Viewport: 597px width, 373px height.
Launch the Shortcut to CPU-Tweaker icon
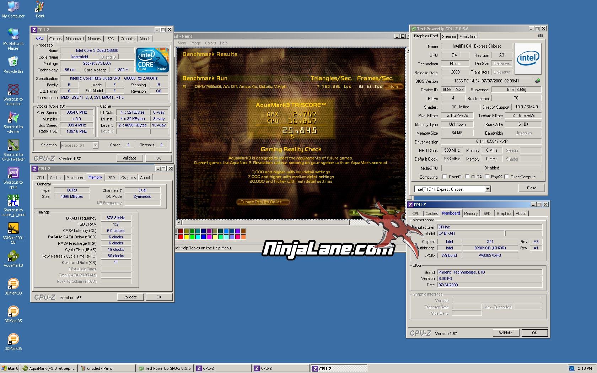(13, 150)
